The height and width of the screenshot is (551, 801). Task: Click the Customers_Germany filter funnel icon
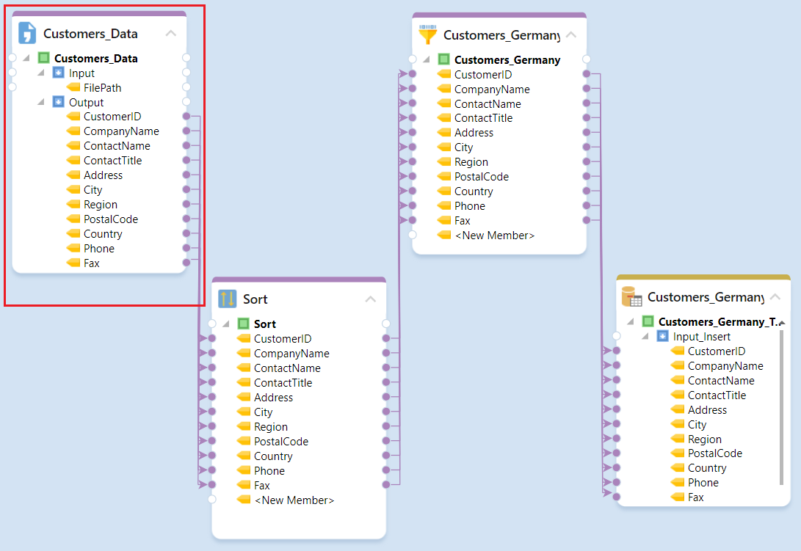point(427,34)
